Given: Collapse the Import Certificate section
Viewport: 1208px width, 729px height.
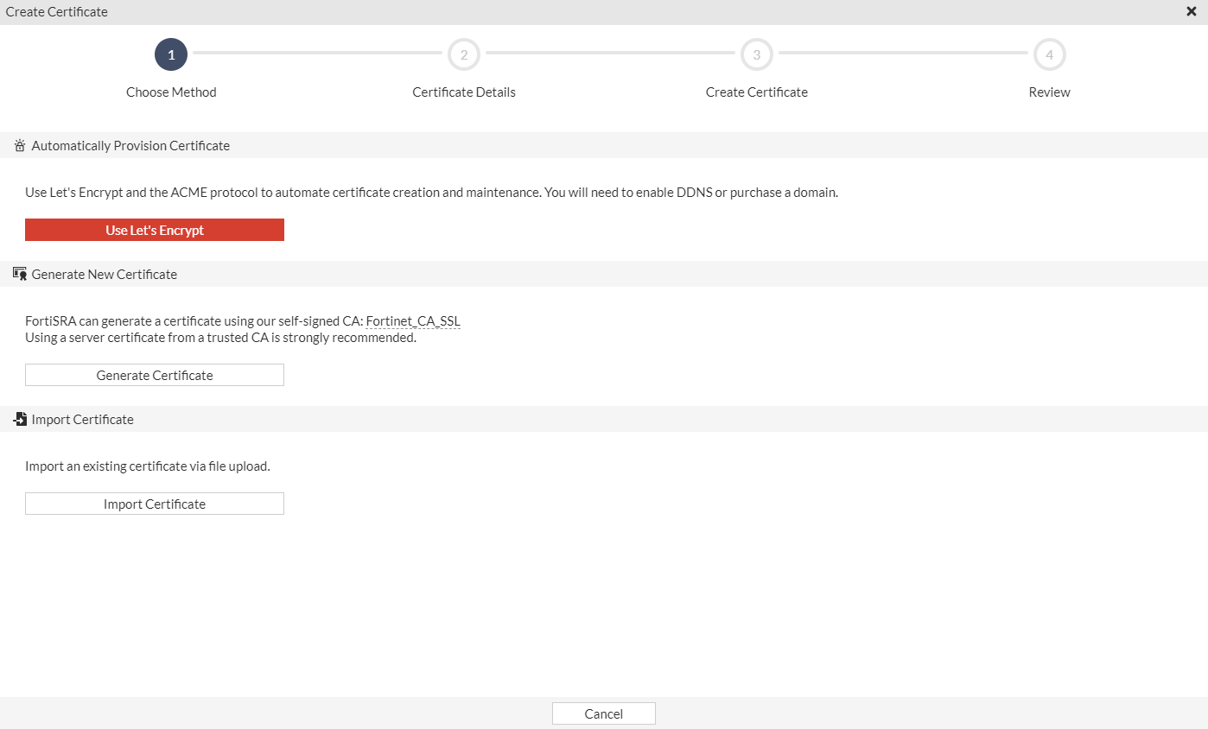Looking at the screenshot, I should pyautogui.click(x=83, y=418).
